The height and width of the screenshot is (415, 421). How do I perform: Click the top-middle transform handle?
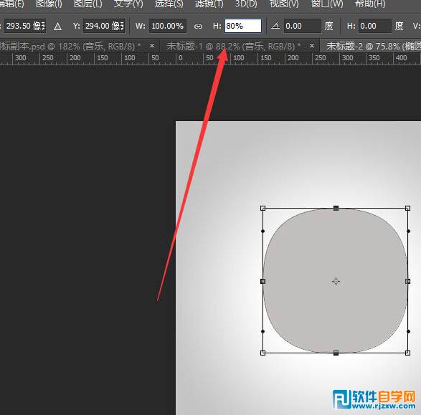[x=336, y=208]
